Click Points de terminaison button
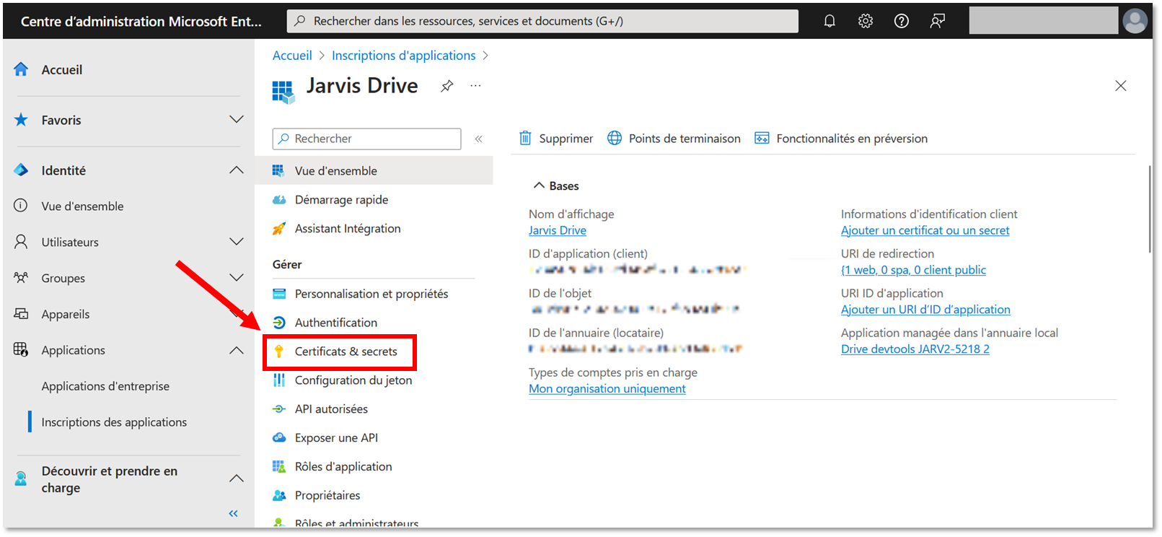This screenshot has height=537, width=1162. 674,139
